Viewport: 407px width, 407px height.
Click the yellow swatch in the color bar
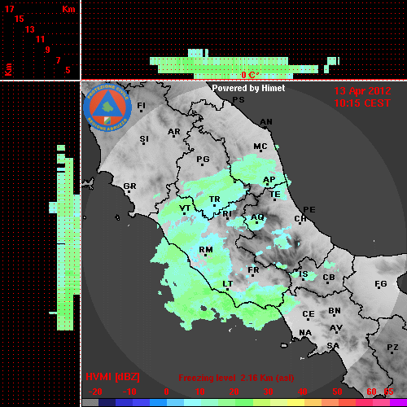click(295, 403)
